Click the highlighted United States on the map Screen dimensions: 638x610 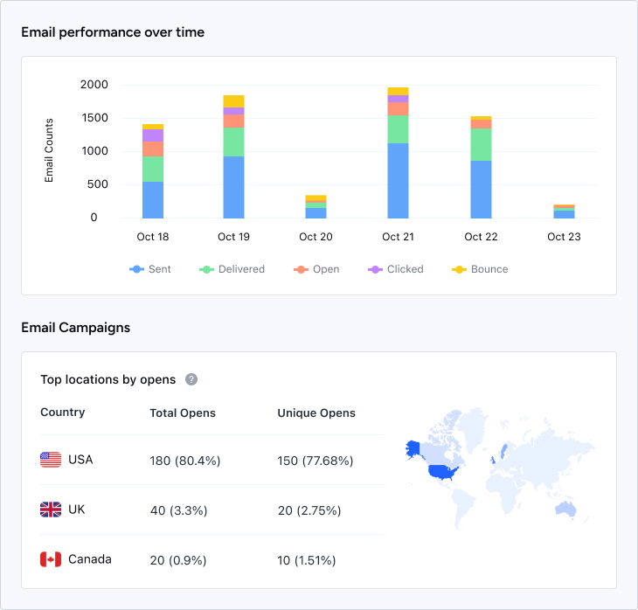coord(443,472)
